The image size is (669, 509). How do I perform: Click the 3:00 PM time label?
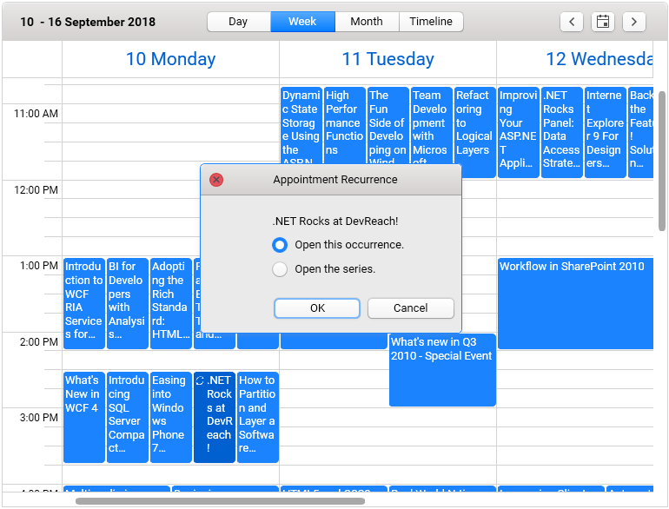(39, 418)
